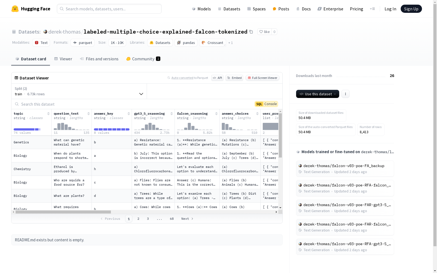This screenshot has height=273, width=437.
Task: Select the Croissant library tag
Action: tap(212, 43)
